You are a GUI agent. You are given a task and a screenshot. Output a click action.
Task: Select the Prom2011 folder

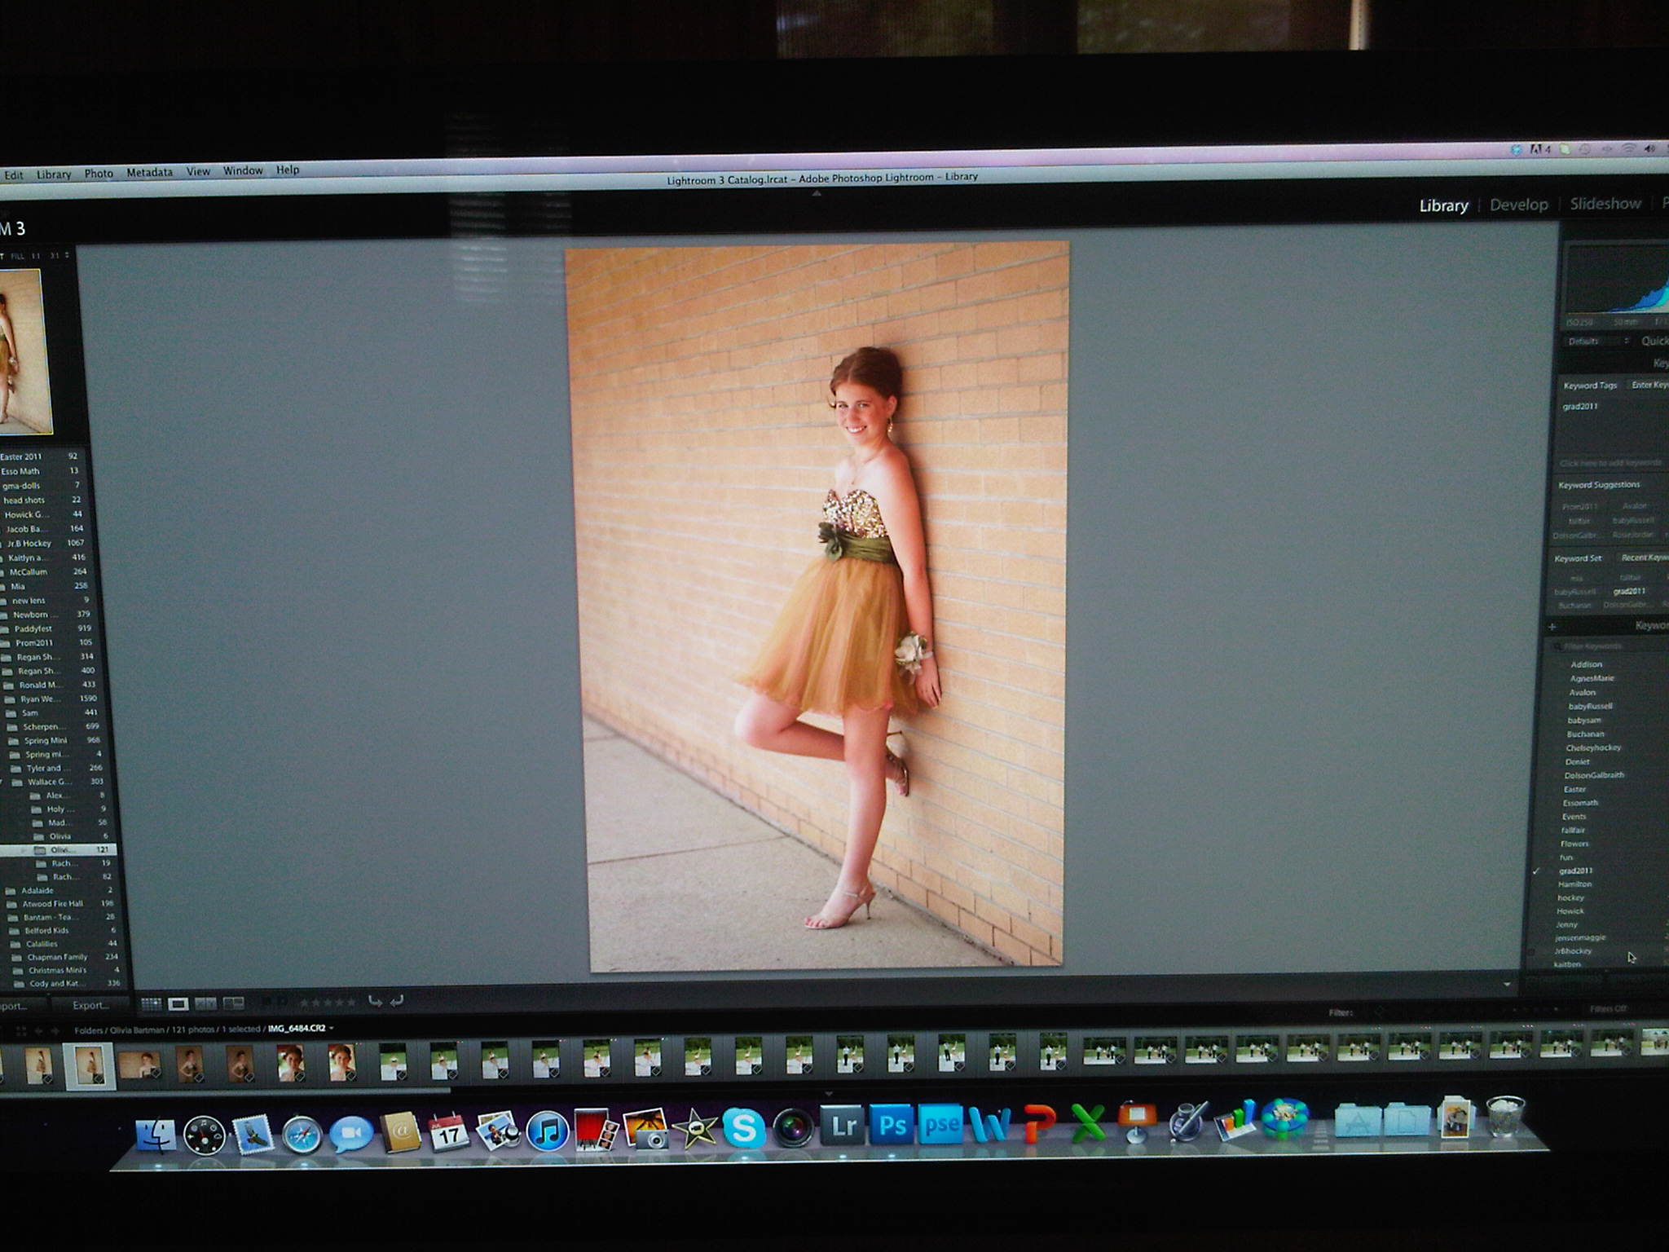coord(34,642)
